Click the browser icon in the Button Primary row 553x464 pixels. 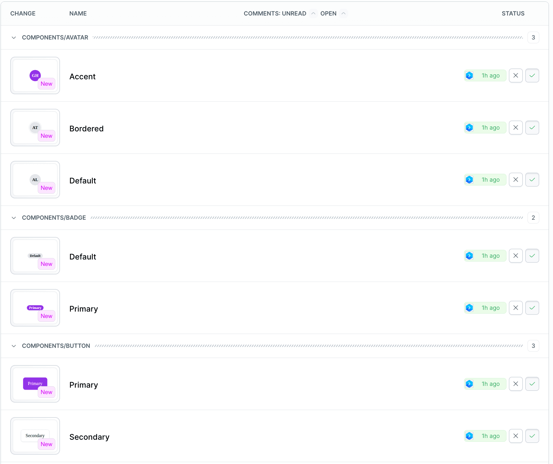(469, 384)
